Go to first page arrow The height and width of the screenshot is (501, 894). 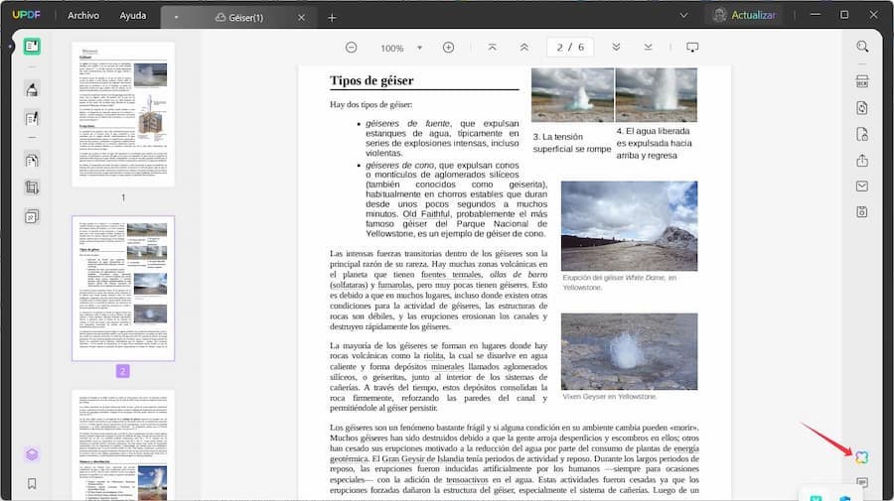click(x=492, y=48)
